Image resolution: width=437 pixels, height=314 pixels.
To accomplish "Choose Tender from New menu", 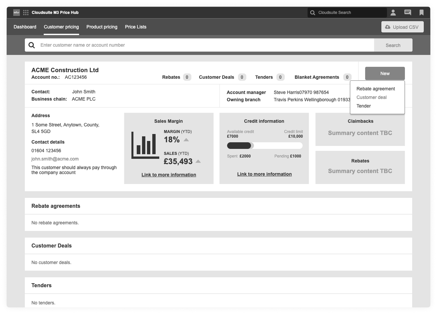I will 364,106.
